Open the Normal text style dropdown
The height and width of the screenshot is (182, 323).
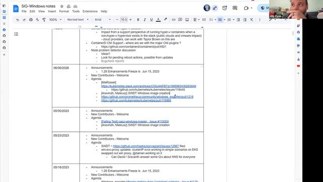78,20
